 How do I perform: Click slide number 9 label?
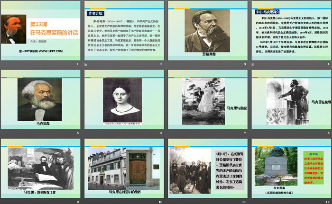coord(78,202)
